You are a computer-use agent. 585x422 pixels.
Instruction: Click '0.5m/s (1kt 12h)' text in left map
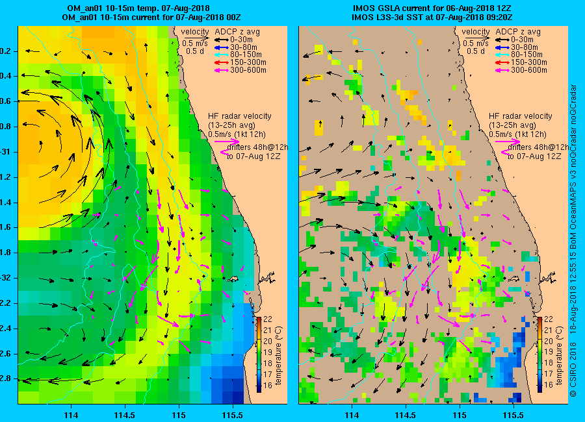tap(237, 134)
